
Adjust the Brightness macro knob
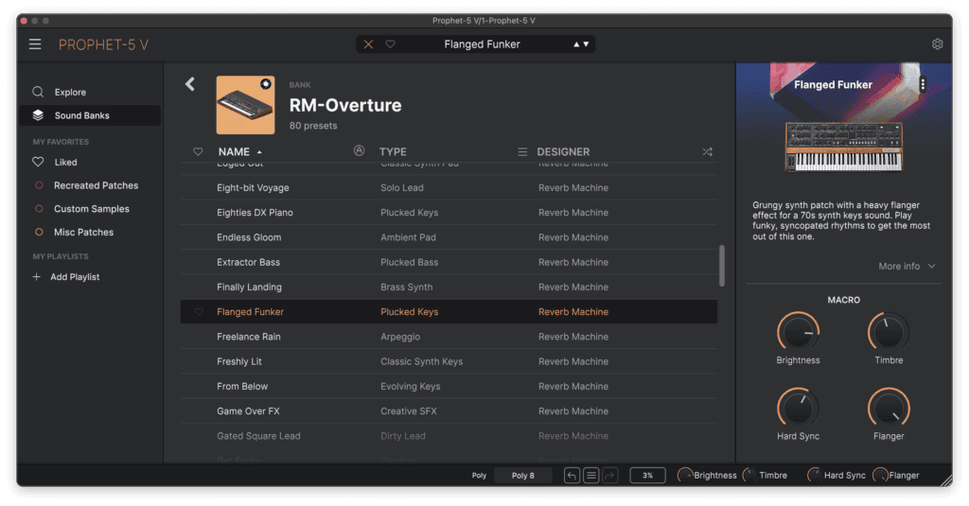pyautogui.click(x=798, y=332)
